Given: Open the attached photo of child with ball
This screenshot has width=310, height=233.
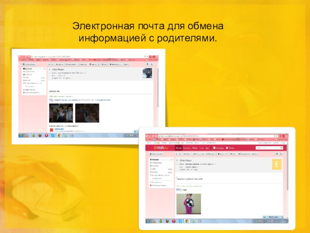Looking at the screenshot, I should coord(189,203).
